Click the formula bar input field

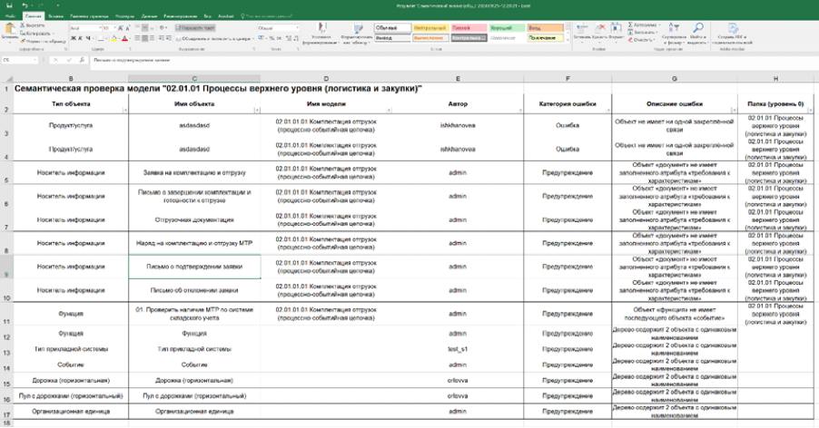click(x=363, y=60)
